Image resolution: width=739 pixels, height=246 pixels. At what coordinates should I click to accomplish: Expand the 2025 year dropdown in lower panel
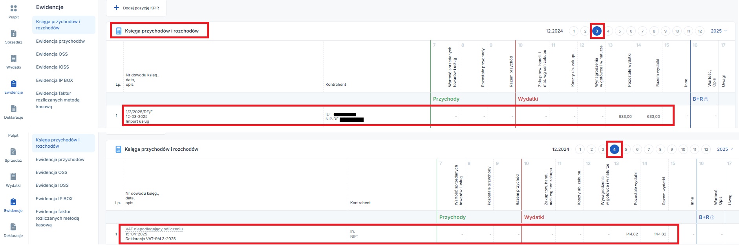[x=725, y=149]
